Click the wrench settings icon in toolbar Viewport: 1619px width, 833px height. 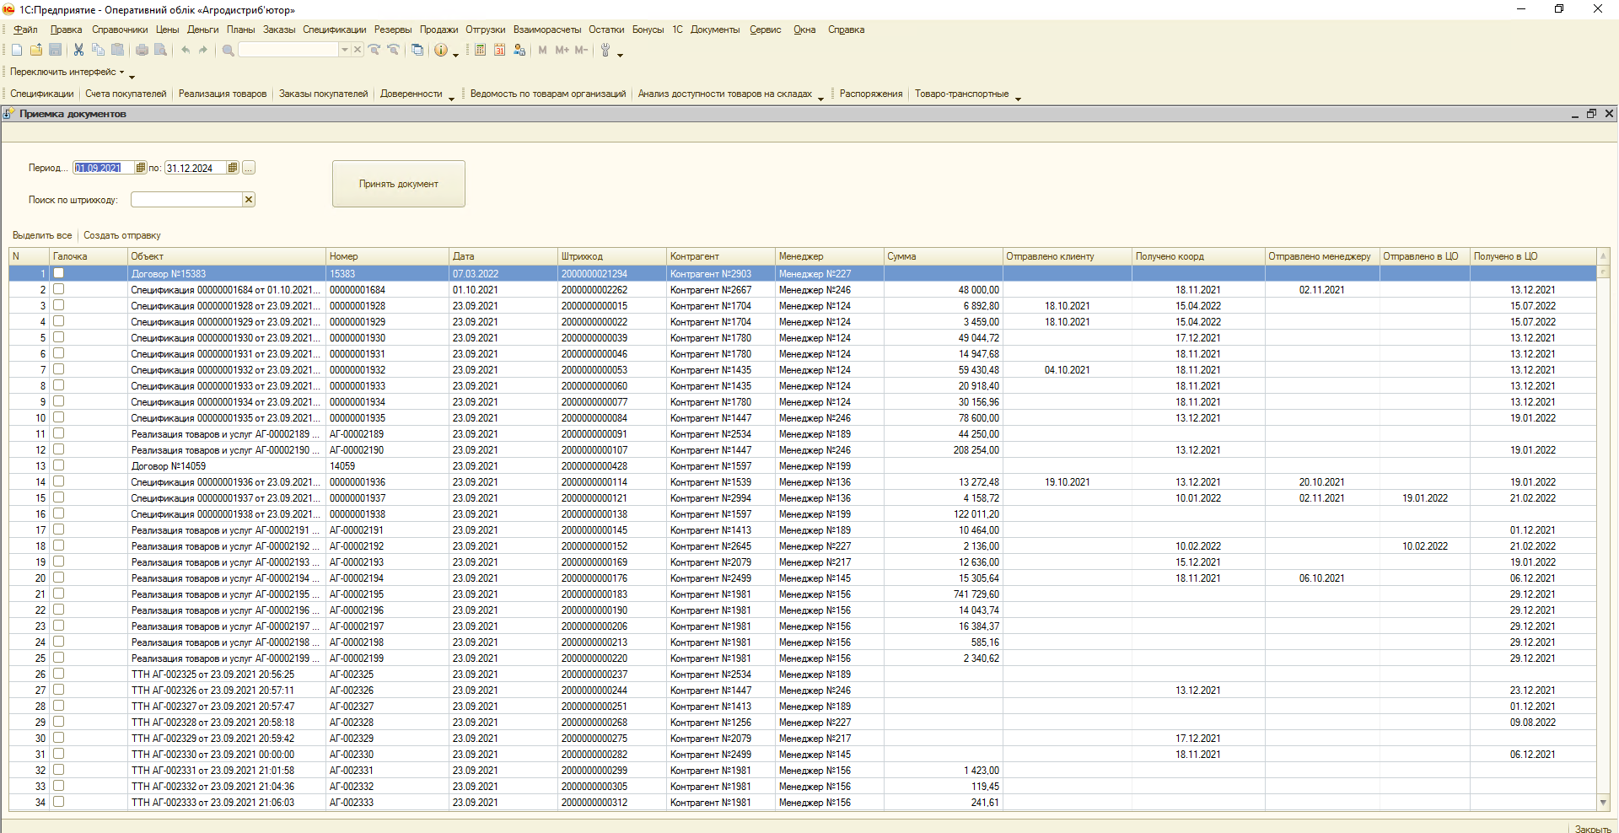[x=605, y=51]
